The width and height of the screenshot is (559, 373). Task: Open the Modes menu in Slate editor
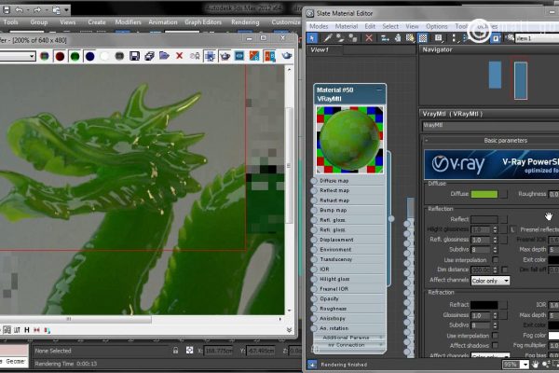(319, 26)
